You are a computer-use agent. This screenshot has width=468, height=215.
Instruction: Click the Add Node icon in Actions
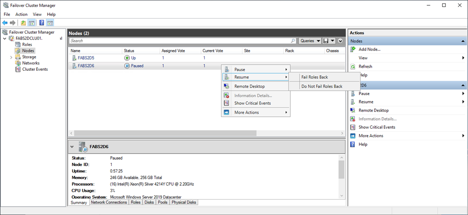tap(353, 49)
